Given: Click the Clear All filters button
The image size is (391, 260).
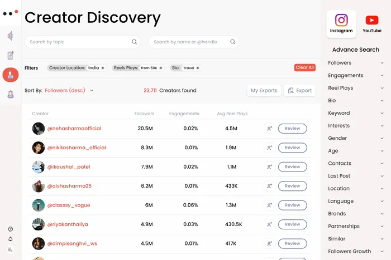Looking at the screenshot, I should pyautogui.click(x=304, y=68).
